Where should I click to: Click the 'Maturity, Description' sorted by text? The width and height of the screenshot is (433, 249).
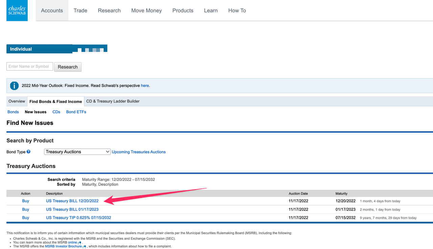pos(100,185)
